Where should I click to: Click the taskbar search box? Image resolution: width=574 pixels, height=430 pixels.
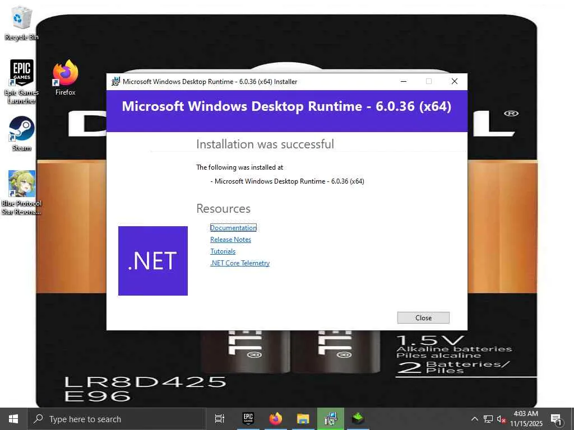[117, 419]
